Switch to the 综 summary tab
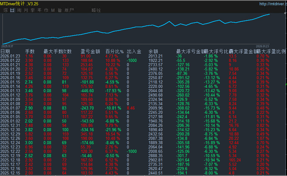Screen dimensions: 287x176 [6, 10]
